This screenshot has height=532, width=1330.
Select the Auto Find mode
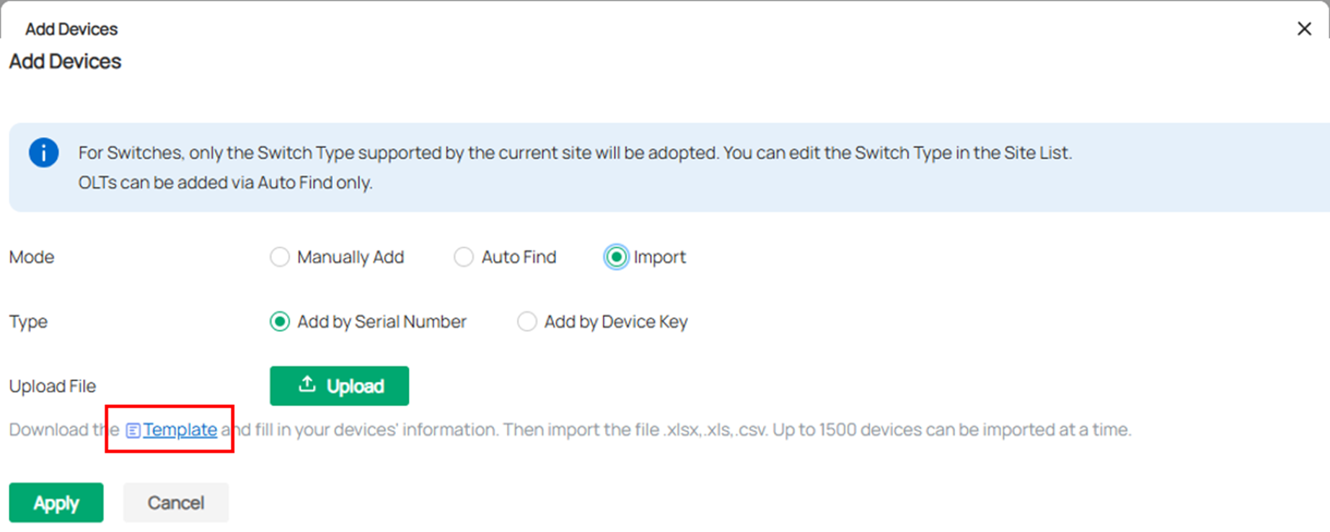point(464,257)
